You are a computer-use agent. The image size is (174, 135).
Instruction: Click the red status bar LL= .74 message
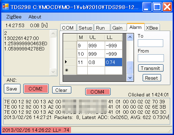36,130
